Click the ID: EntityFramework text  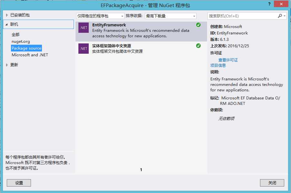(229, 33)
